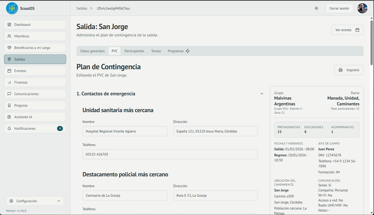Click the sparkle icon next to Programas

(x=187, y=51)
